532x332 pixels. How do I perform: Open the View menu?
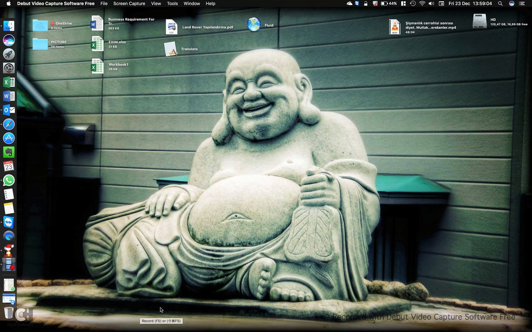156,3
